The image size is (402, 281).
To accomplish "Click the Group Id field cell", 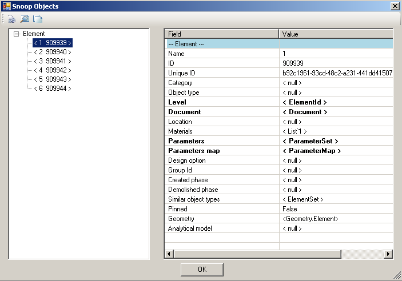I will 222,170.
